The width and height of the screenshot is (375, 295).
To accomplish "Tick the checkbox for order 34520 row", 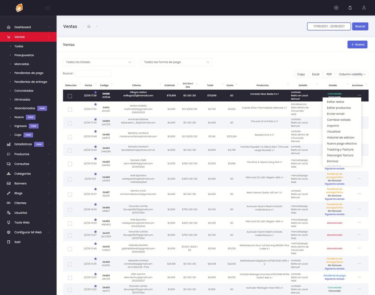I will coord(70,96).
